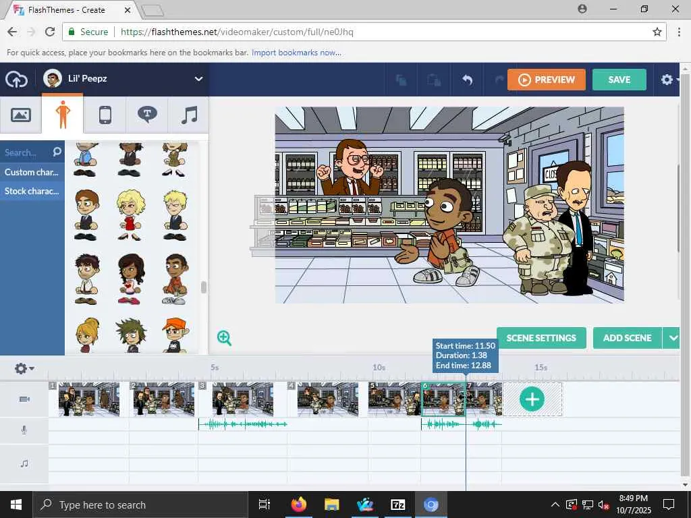Expand the ADD SCENE dropdown arrow
Image resolution: width=691 pixels, height=518 pixels.
click(671, 338)
